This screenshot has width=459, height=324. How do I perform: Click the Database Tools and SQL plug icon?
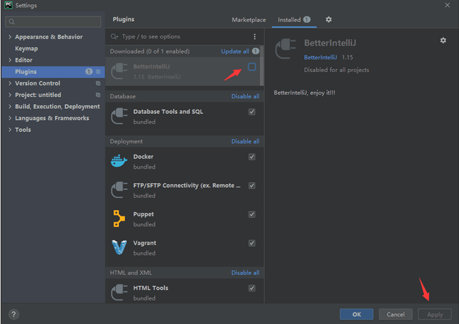[119, 116]
